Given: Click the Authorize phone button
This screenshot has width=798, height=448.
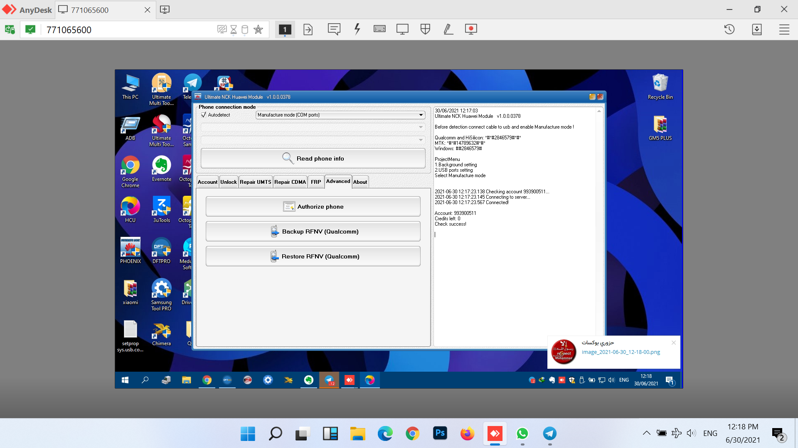Looking at the screenshot, I should 313,207.
